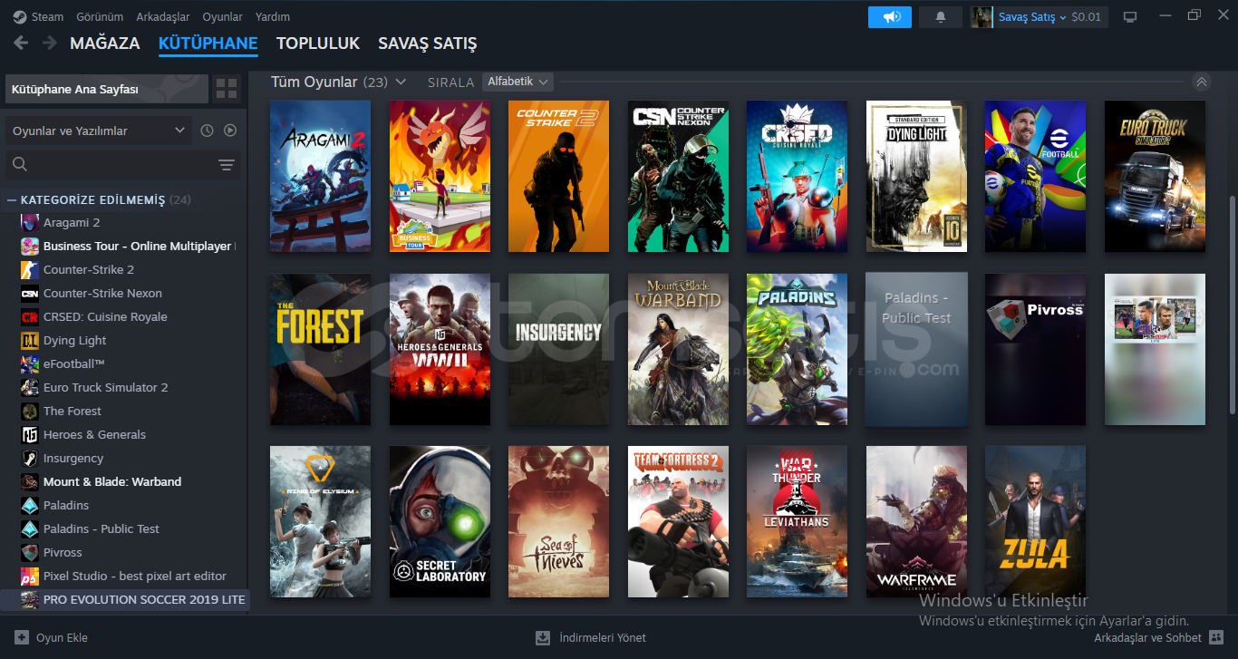Select Paladins - Public Test in list

coord(123,528)
